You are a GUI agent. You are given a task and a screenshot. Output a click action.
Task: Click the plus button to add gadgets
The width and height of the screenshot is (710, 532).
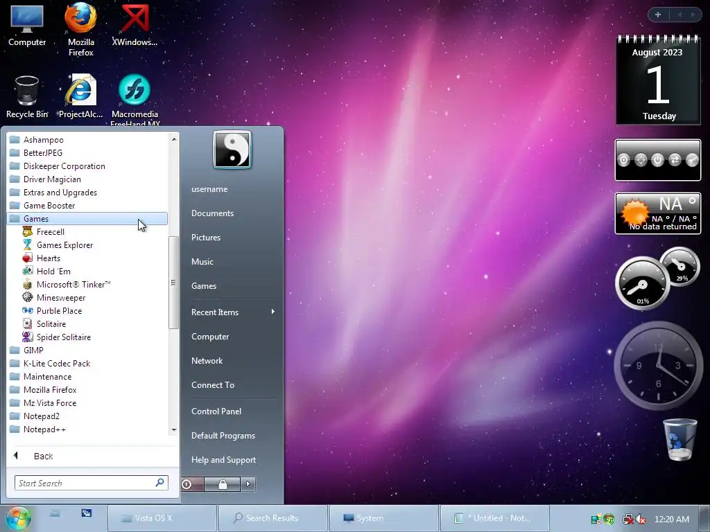(658, 15)
